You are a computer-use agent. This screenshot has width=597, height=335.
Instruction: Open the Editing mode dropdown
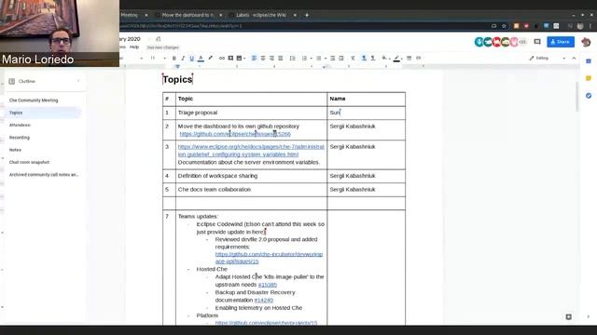548,58
